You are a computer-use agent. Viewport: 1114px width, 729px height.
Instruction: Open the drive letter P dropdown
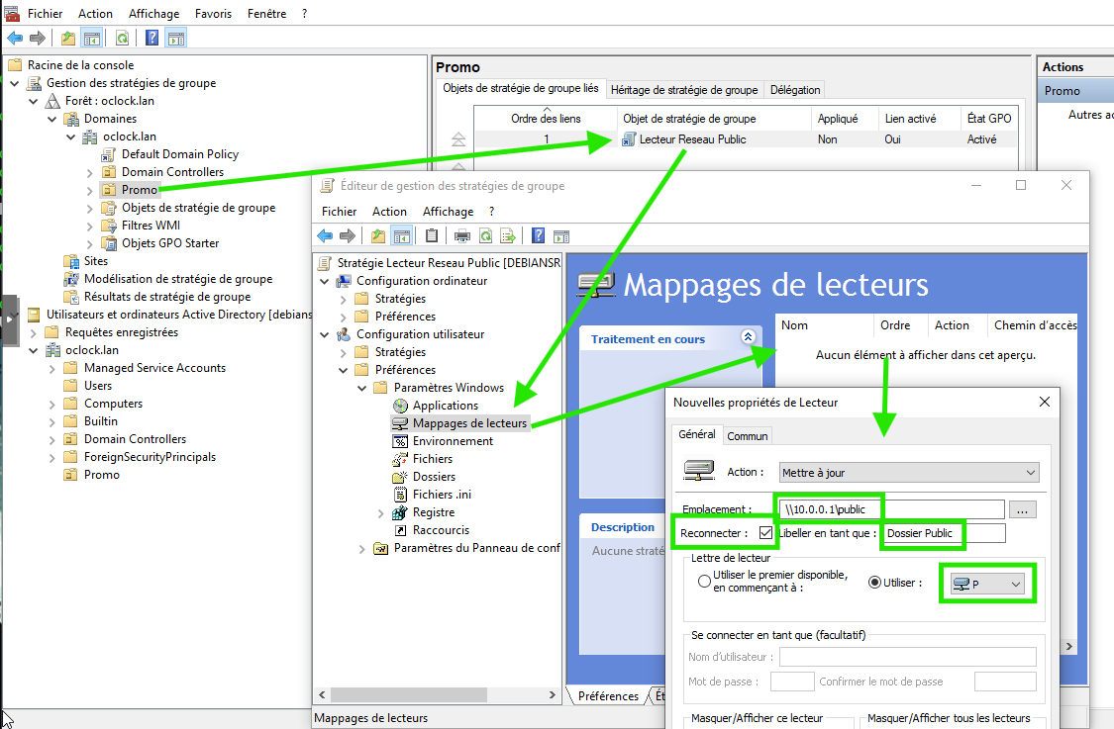click(985, 585)
